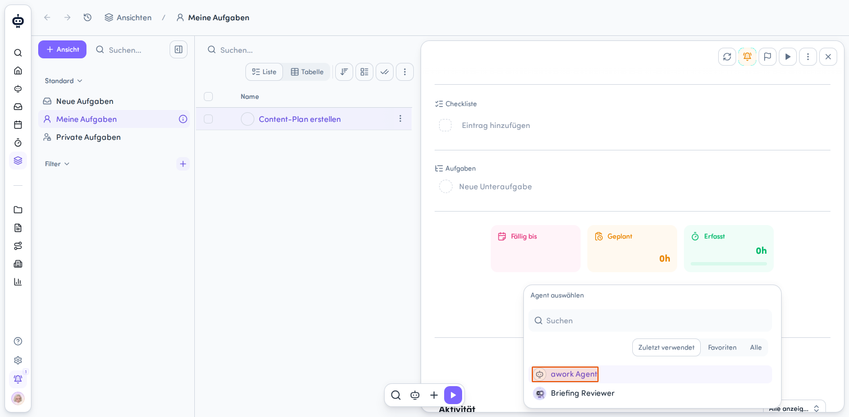Open the sort options in the task list toolbar
Screen dimensions: 849x417
click(344, 72)
